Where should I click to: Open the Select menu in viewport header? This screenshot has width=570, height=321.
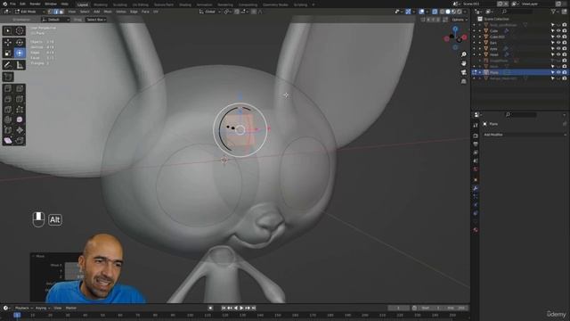click(x=85, y=12)
